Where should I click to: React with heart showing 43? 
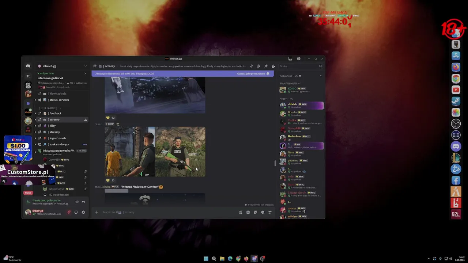(x=110, y=118)
